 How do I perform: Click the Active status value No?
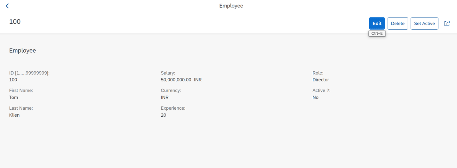[316, 97]
